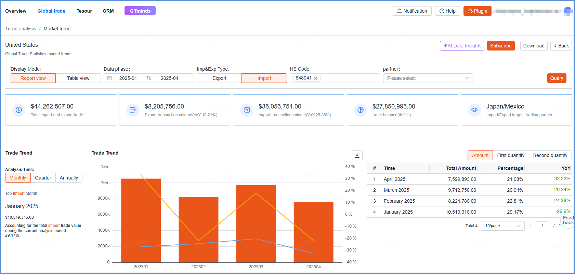Image resolution: width=575 pixels, height=274 pixels.
Task: Click the calendar icon in Data phase
Action: (109, 78)
